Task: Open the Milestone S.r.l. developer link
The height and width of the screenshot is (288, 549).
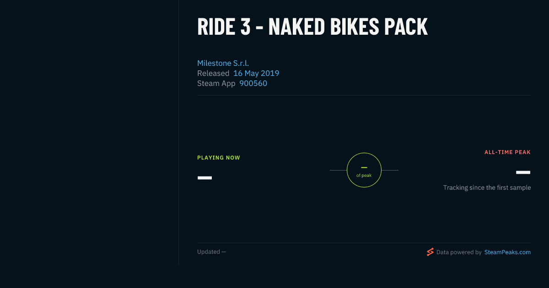Action: pos(223,63)
